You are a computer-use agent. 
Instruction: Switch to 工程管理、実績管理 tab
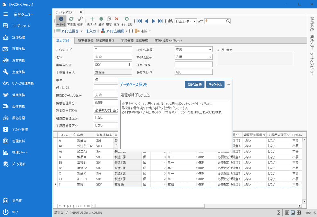point(134,41)
